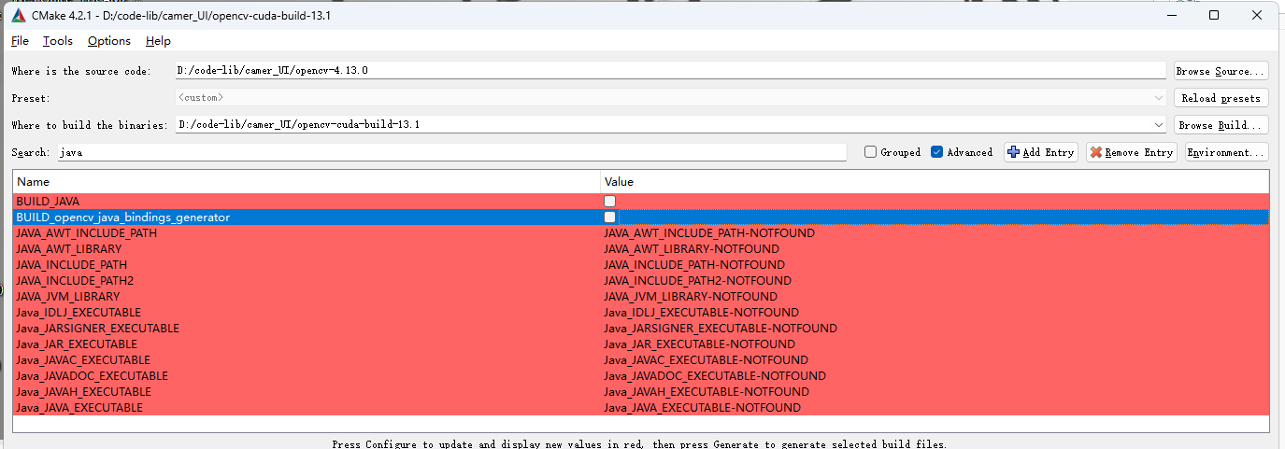Open the File menu
The height and width of the screenshot is (449, 1285).
(x=20, y=41)
